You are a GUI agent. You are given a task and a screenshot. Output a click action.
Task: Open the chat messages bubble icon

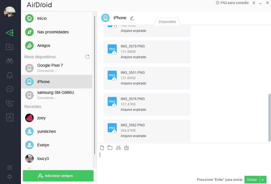pyautogui.click(x=10, y=89)
